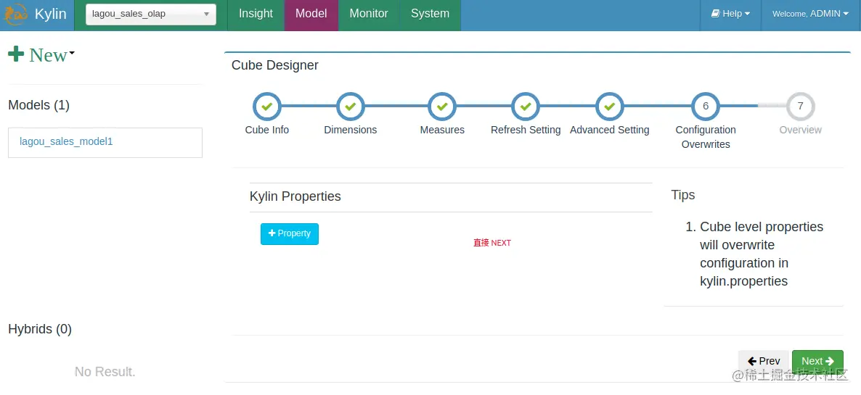861x395 pixels.
Task: Go to the Cube Info step circle
Action: (267, 107)
